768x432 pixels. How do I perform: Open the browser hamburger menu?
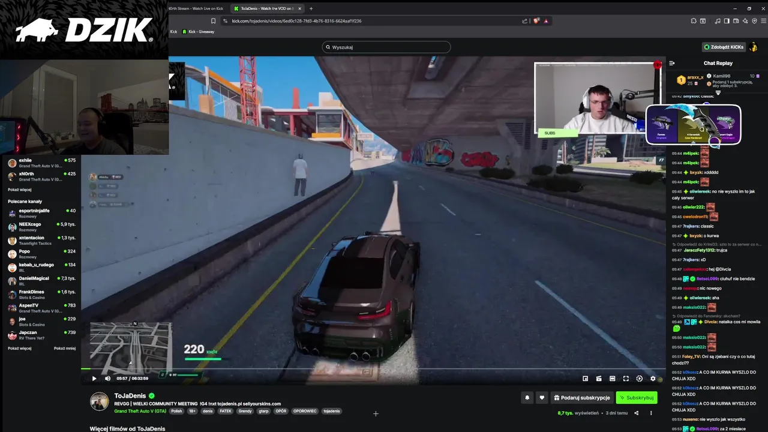tap(763, 21)
